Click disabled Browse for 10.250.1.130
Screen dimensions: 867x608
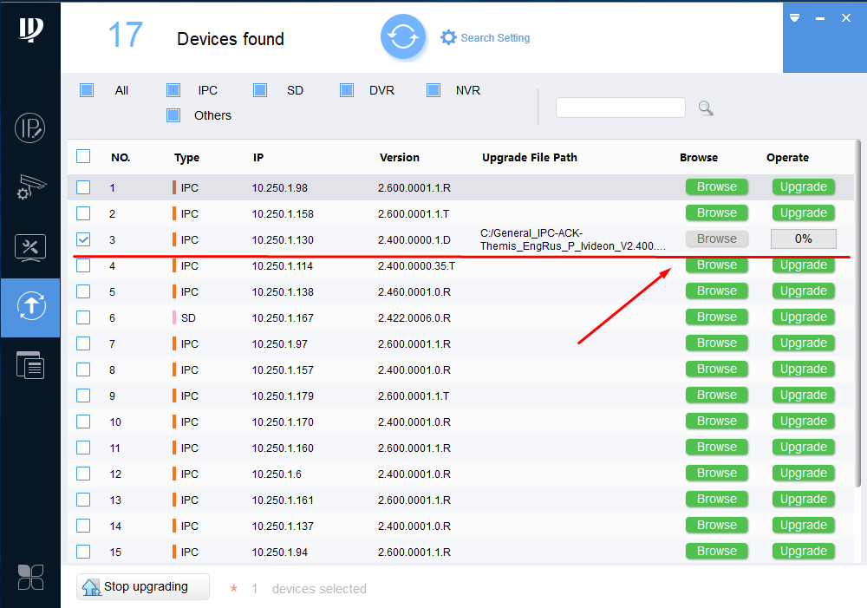pyautogui.click(x=717, y=239)
